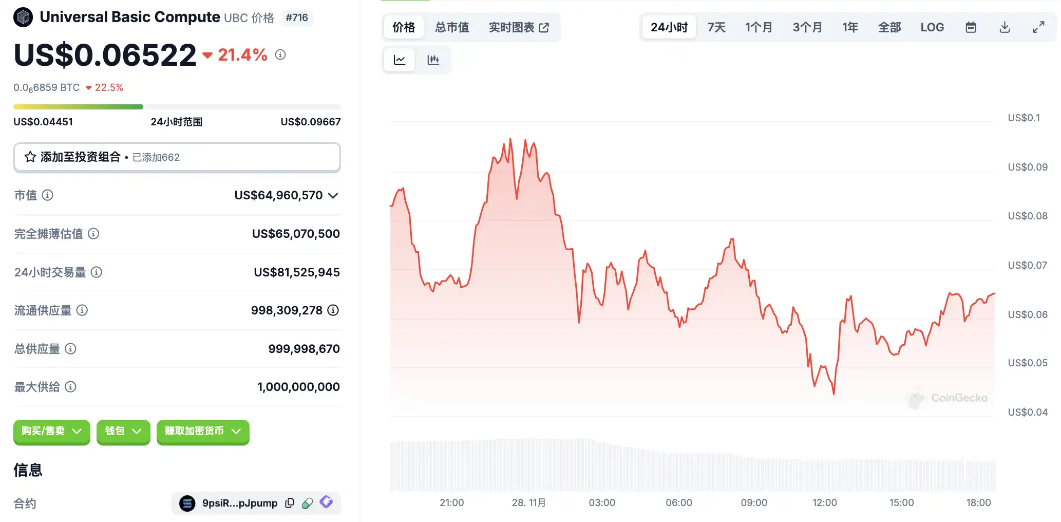Open 实时图表 external link
This screenshot has width=1061, height=522.
tap(519, 27)
